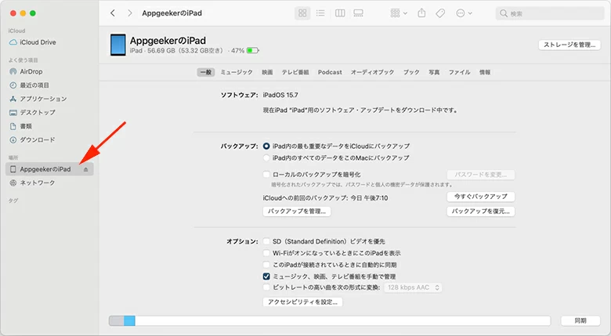611x336 pixels.
Task: Select the back up to this Mac option
Action: [x=267, y=157]
